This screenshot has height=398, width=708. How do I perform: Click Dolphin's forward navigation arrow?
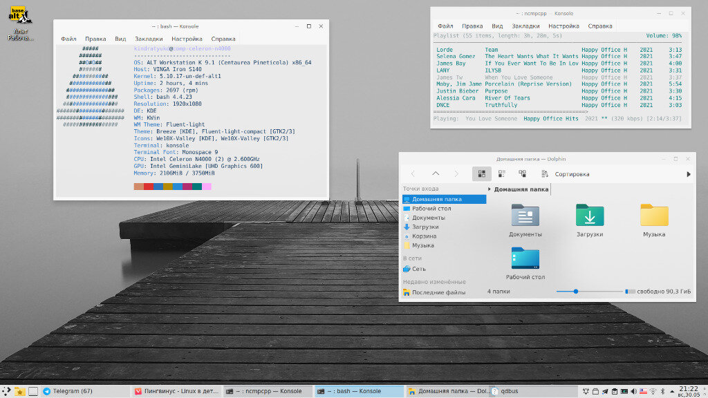tap(456, 173)
